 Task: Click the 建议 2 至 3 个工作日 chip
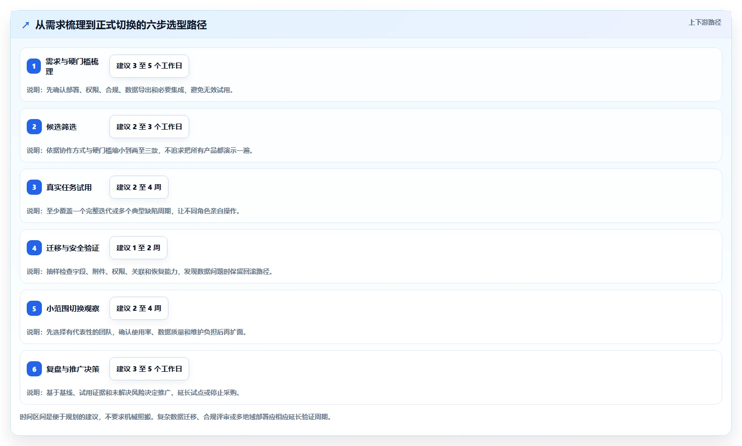[x=149, y=127]
